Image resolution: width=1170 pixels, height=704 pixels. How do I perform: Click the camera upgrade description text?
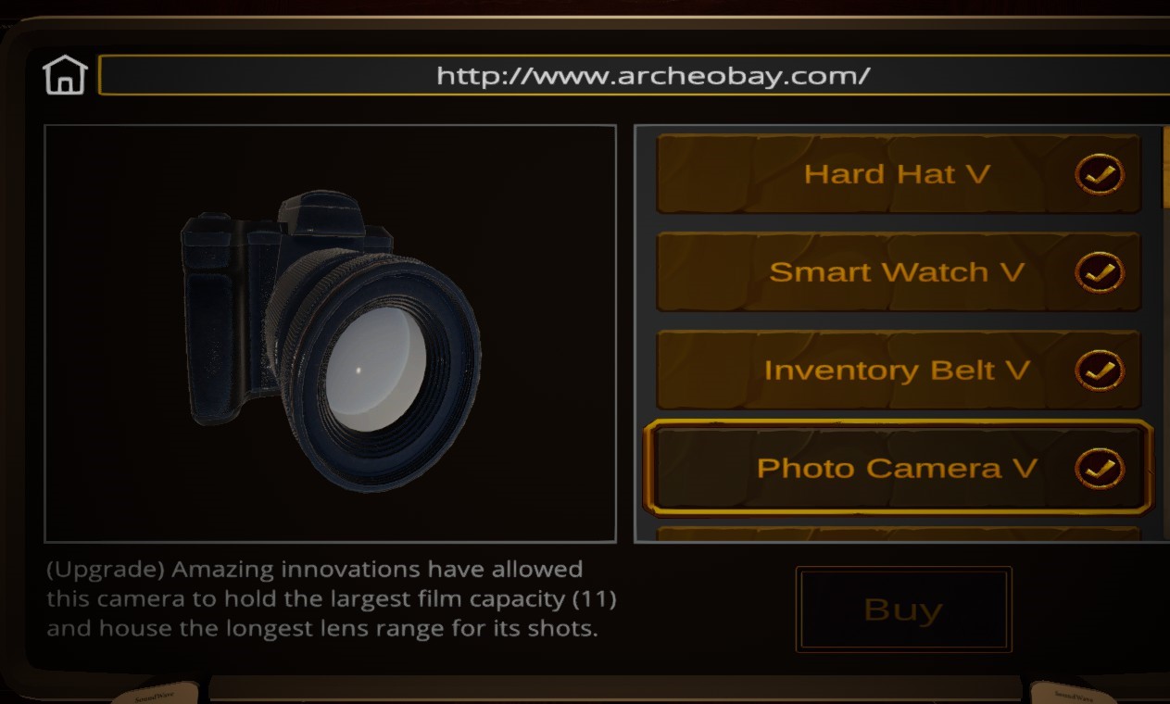point(332,598)
